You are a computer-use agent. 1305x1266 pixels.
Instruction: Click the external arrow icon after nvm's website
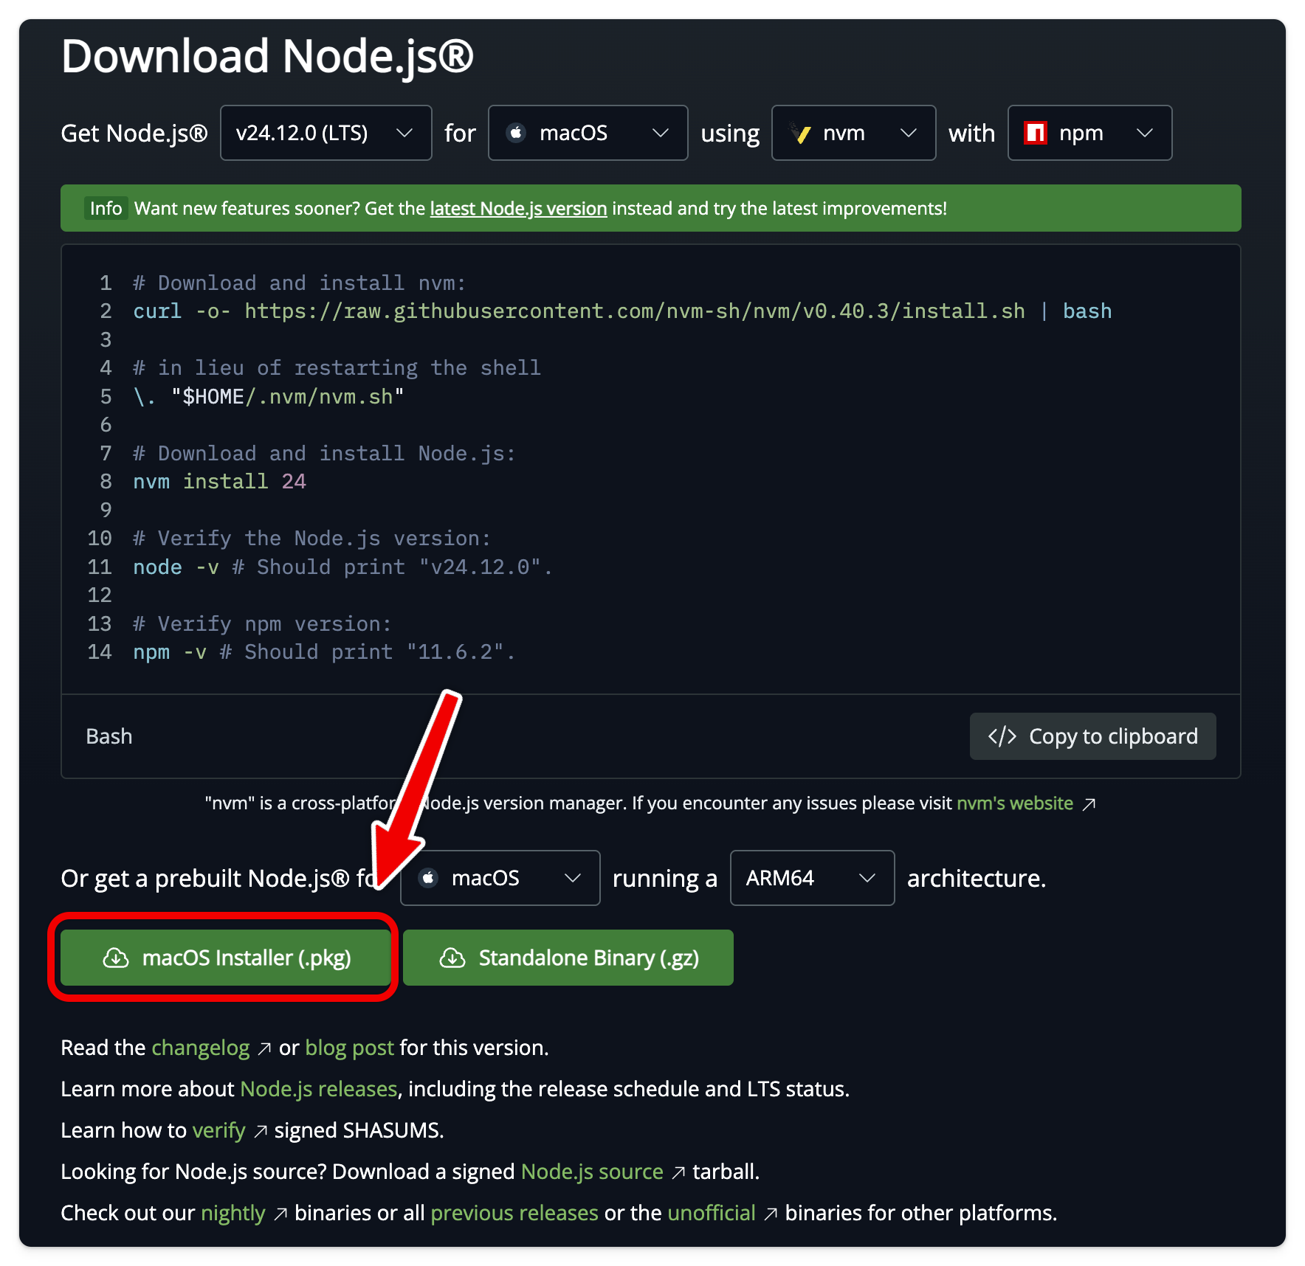point(1089,804)
